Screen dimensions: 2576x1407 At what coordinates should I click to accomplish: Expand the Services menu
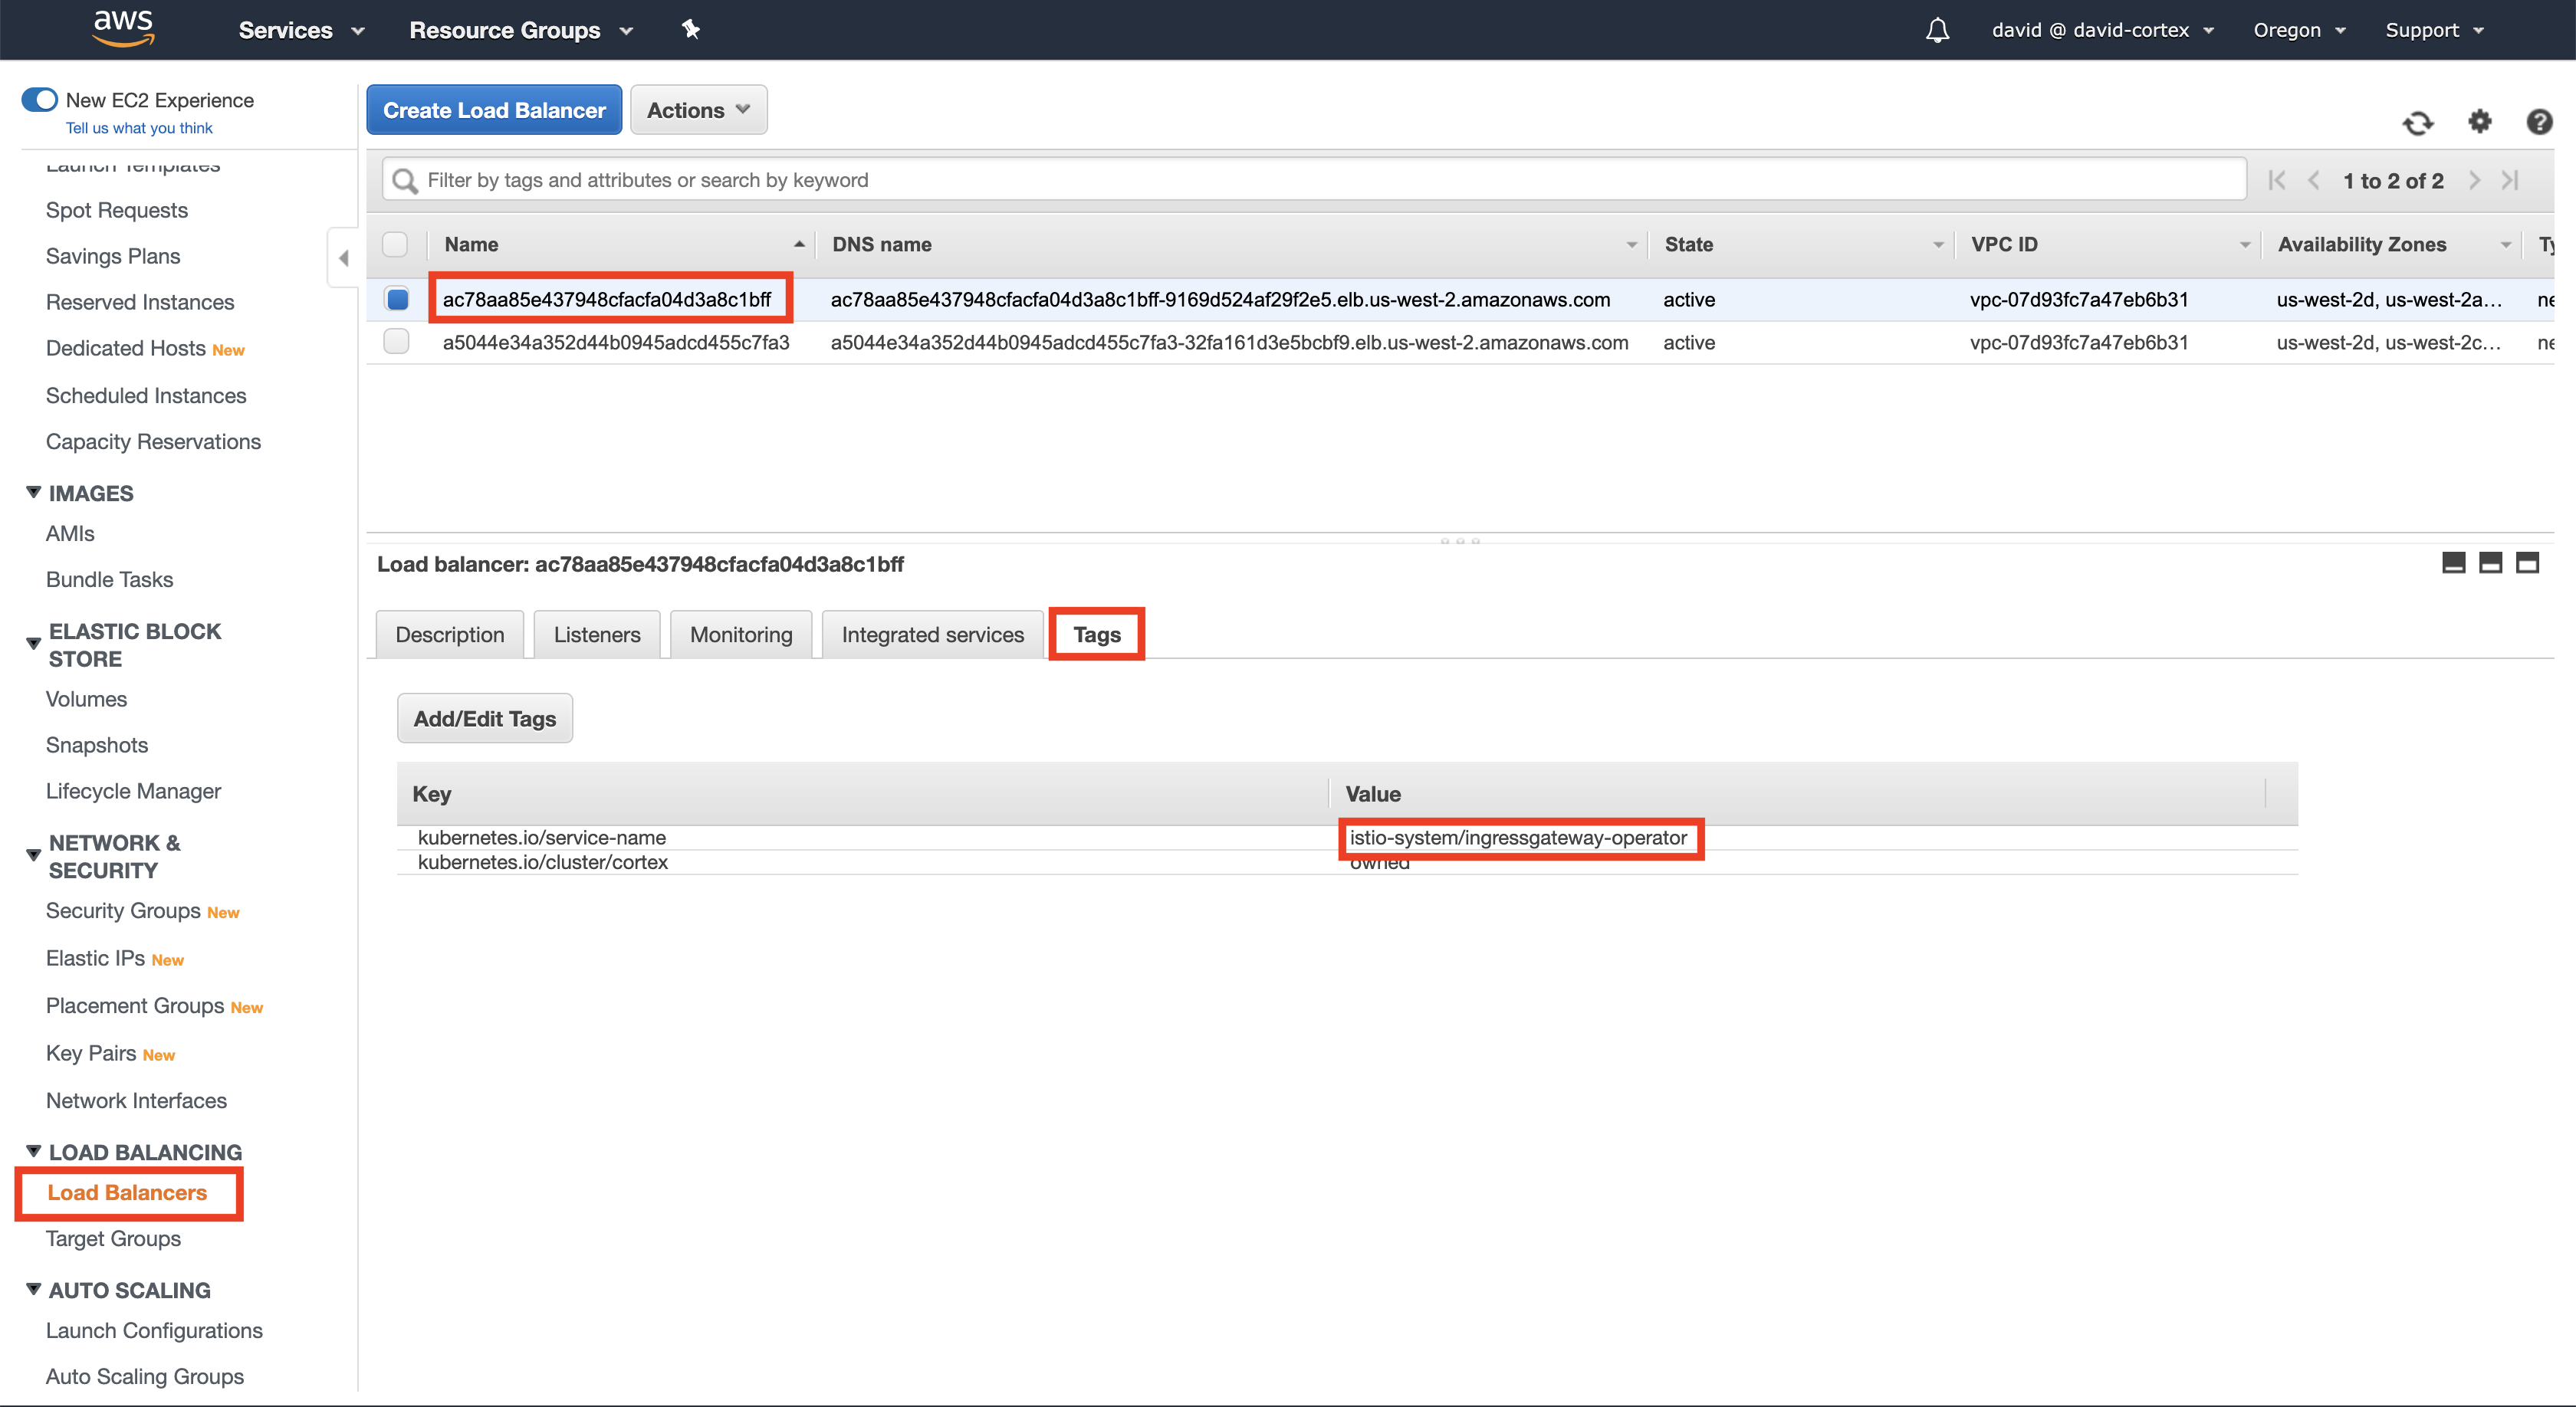pos(300,30)
